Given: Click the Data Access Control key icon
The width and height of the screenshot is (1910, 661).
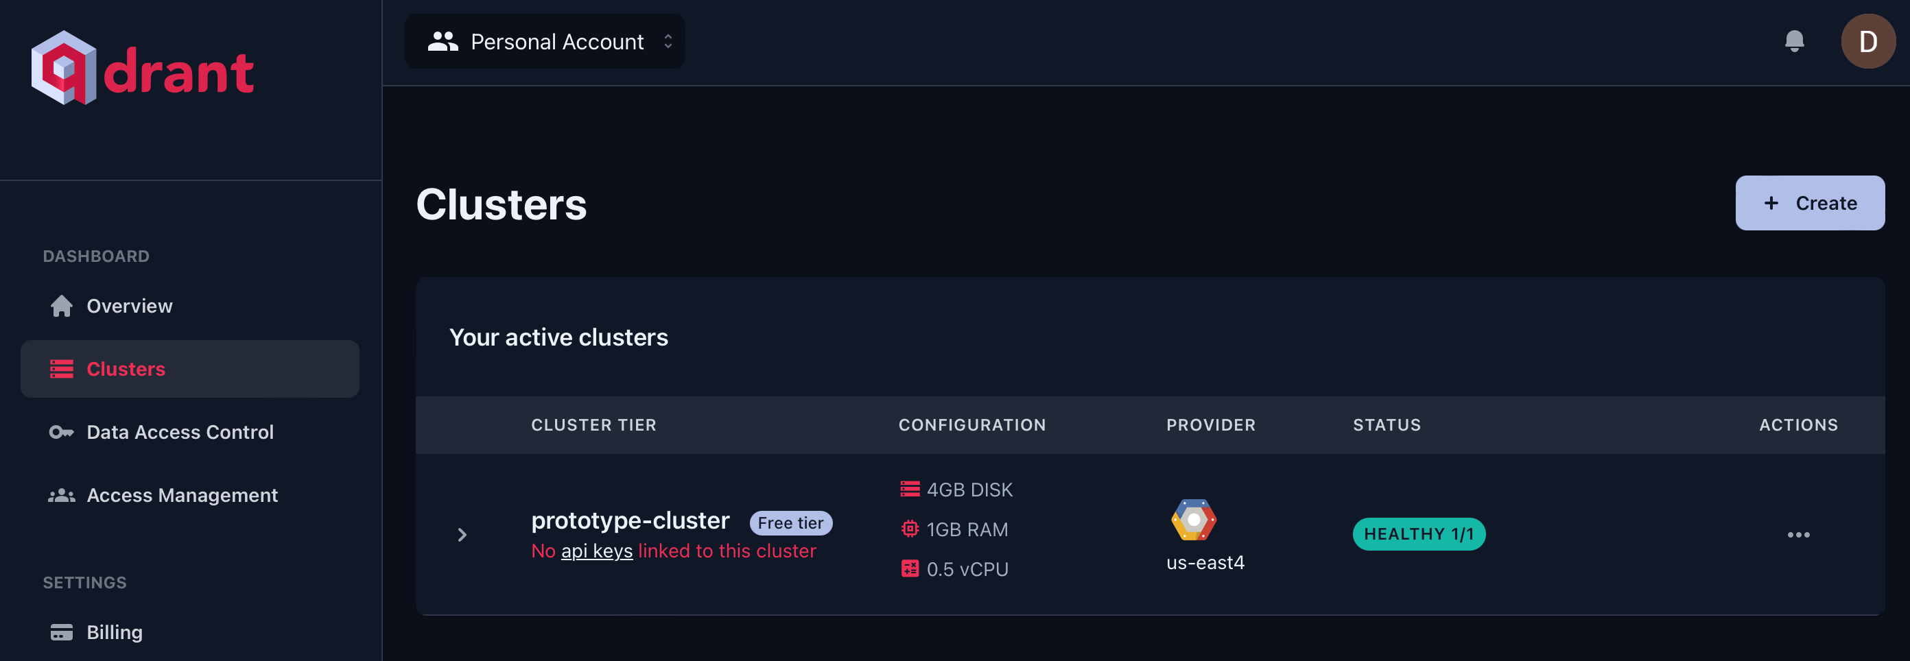Looking at the screenshot, I should coord(62,432).
